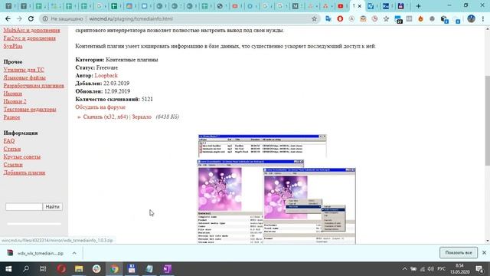The height and width of the screenshot is (276, 490).
Task: Open Языковые файлы link
Action: 24,77
